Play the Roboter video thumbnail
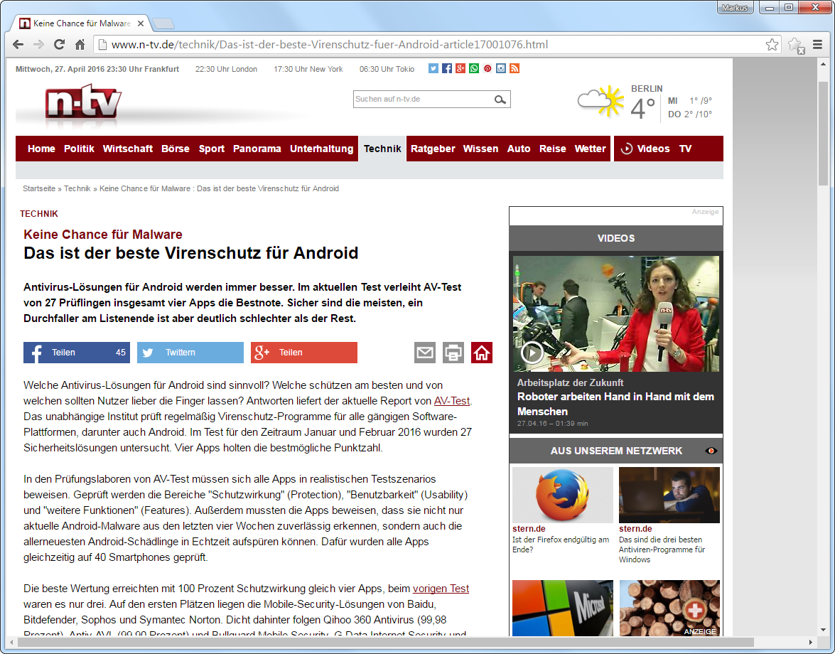This screenshot has height=654, width=835. click(x=532, y=352)
